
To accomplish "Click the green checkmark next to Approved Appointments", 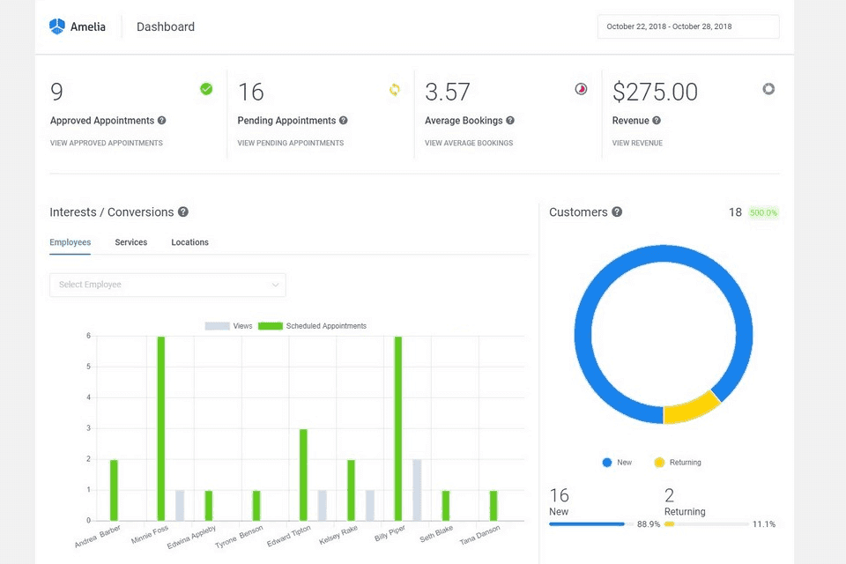I will (206, 89).
